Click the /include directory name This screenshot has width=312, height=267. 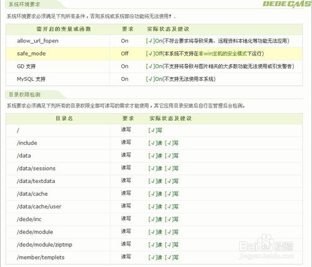point(27,143)
